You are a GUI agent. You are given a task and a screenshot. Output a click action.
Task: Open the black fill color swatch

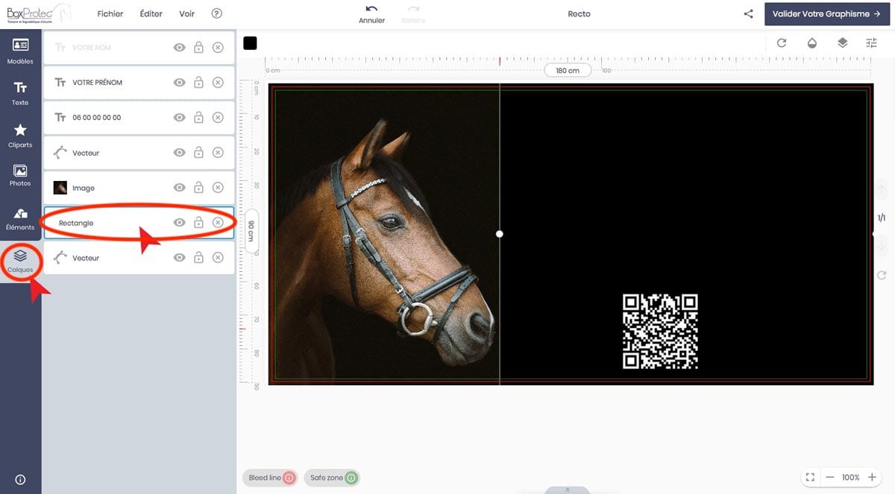250,43
